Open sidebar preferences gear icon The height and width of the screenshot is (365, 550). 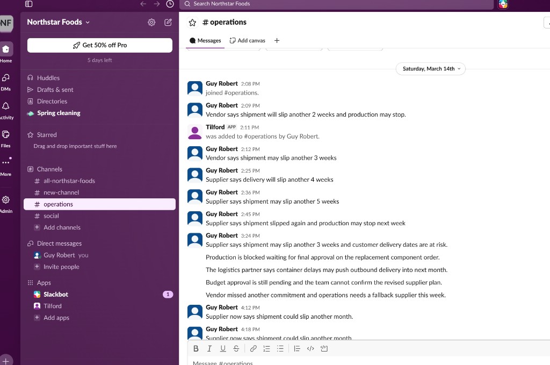(x=151, y=23)
